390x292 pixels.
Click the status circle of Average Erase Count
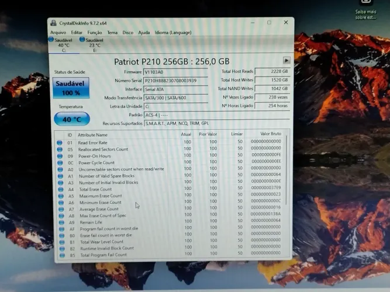click(x=61, y=209)
